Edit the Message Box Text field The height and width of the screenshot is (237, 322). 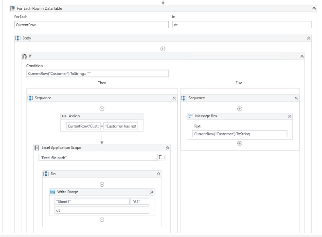(240, 134)
